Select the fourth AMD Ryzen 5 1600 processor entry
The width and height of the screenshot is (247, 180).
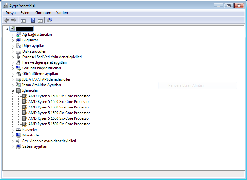point(59,113)
